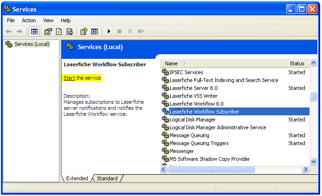Click the gear icon beside Laserfiche Workflow Subscriber

(165, 111)
